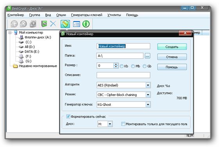The height and width of the screenshot is (147, 219).
Task: Open the Утилиты menu
Action: click(x=114, y=15)
